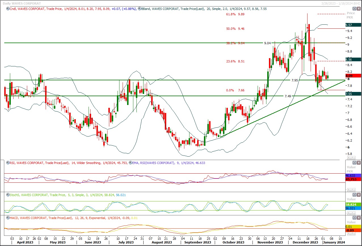Screen dimensions: 362x246
Task: Click the red 45.753 RSI value tag
Action: pyautogui.click(x=353, y=179)
